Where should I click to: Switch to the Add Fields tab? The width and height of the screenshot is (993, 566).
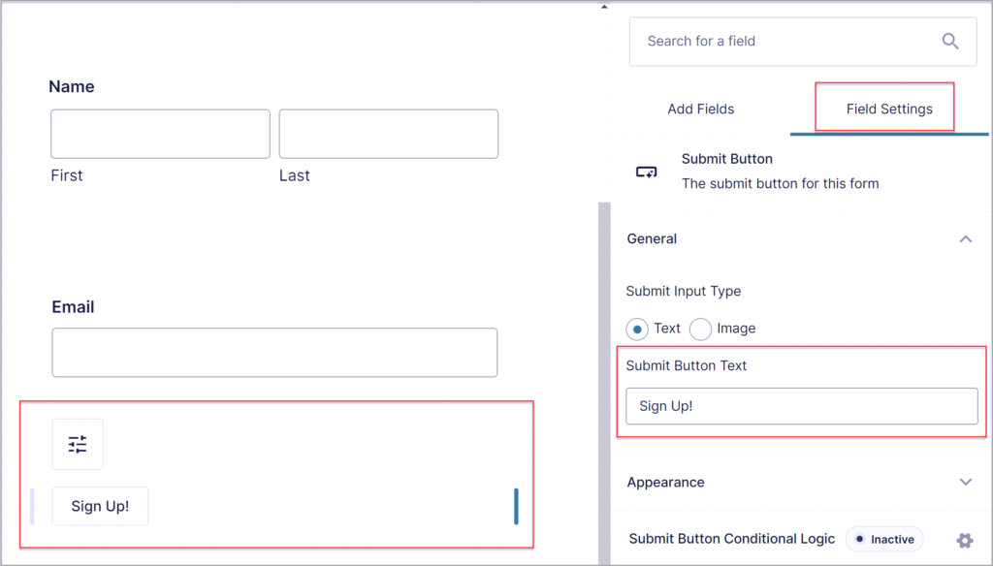(x=700, y=109)
